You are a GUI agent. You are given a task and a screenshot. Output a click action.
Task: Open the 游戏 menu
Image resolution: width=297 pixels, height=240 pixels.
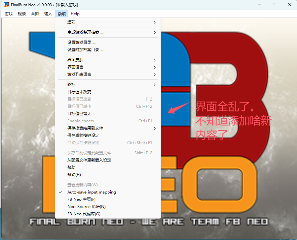(9, 14)
